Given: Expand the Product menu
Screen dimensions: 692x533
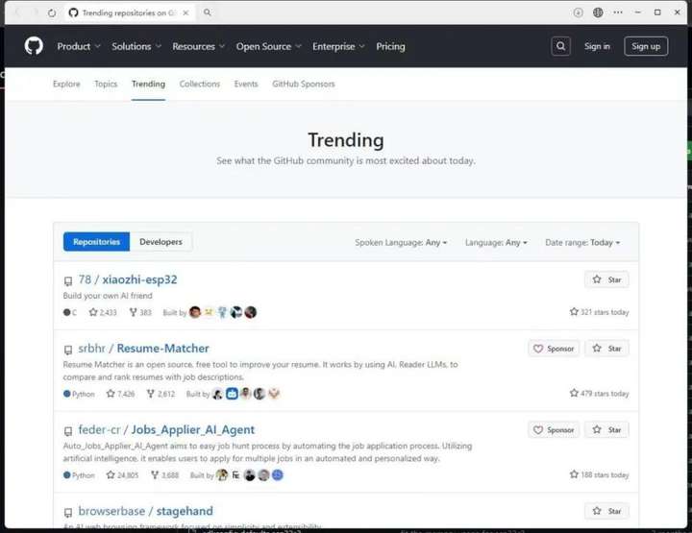Looking at the screenshot, I should click(79, 46).
